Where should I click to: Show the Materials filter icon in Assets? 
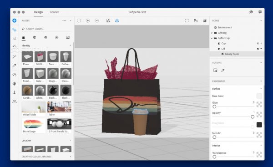pos(35,37)
